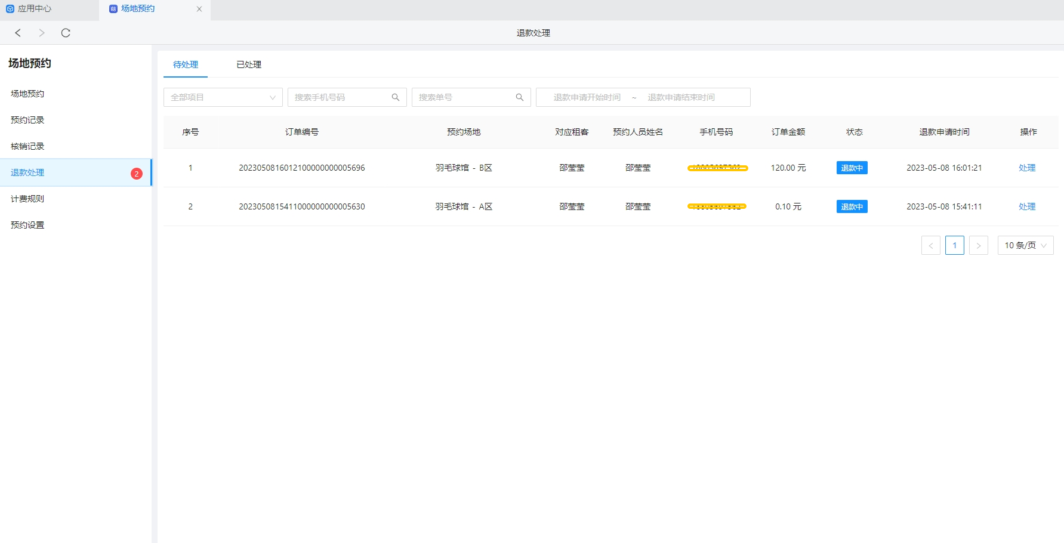This screenshot has height=543, width=1064.
Task: Click 处理 for the 0.10 元 order
Action: pyautogui.click(x=1027, y=206)
